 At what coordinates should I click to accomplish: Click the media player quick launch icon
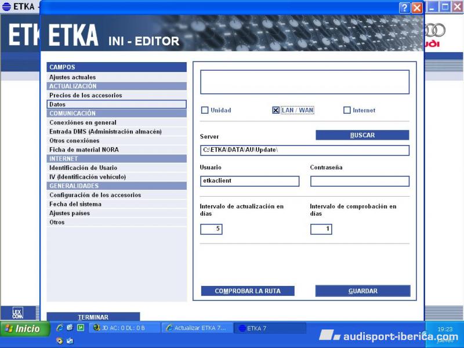(x=60, y=340)
